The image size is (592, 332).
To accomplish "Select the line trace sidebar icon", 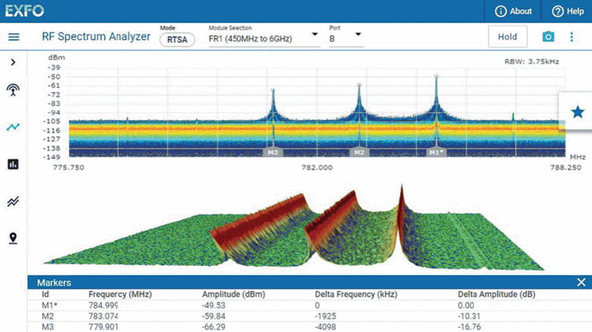I will (13, 126).
